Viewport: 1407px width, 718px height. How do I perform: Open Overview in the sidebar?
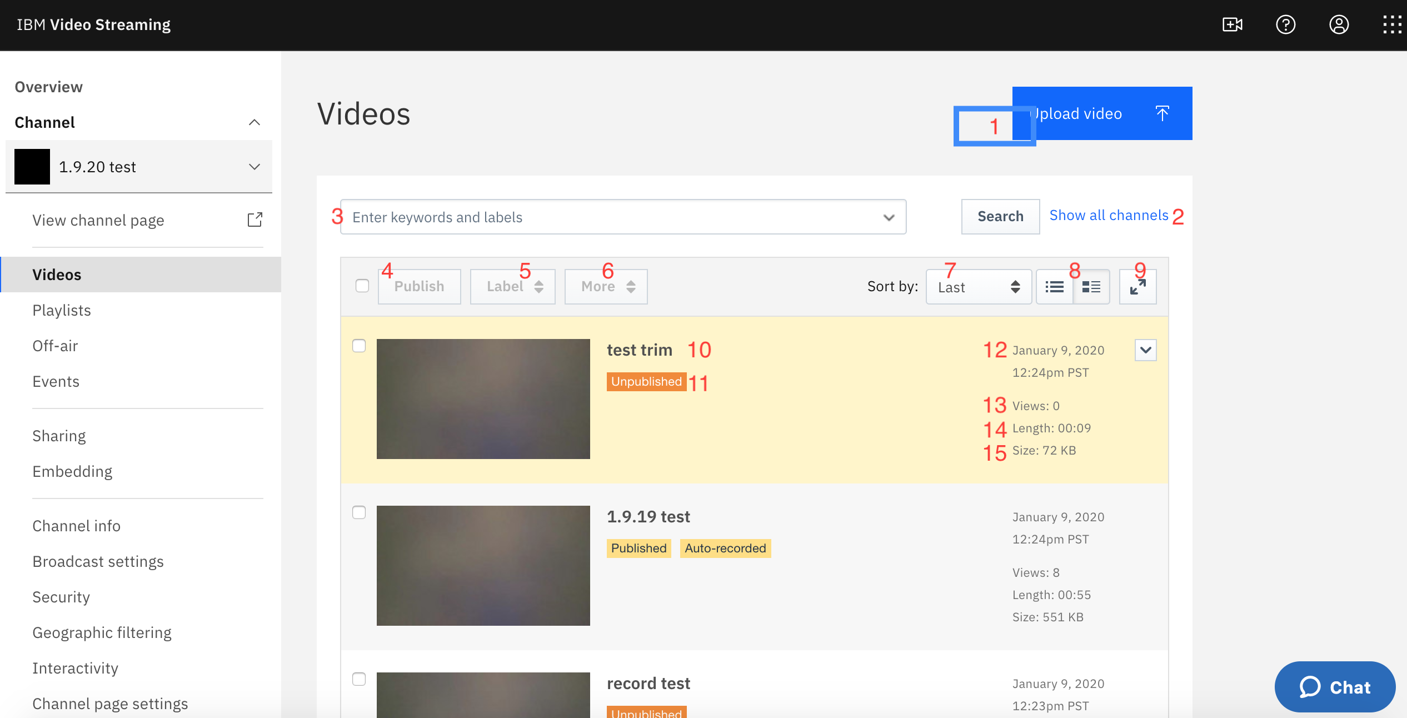tap(49, 87)
